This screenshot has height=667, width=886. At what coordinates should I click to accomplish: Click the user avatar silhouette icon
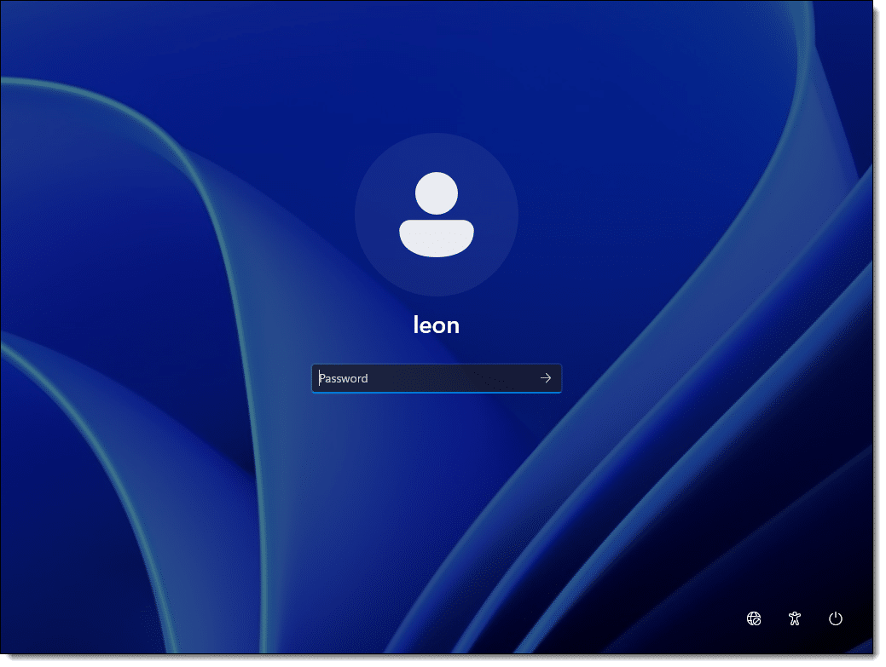click(436, 215)
